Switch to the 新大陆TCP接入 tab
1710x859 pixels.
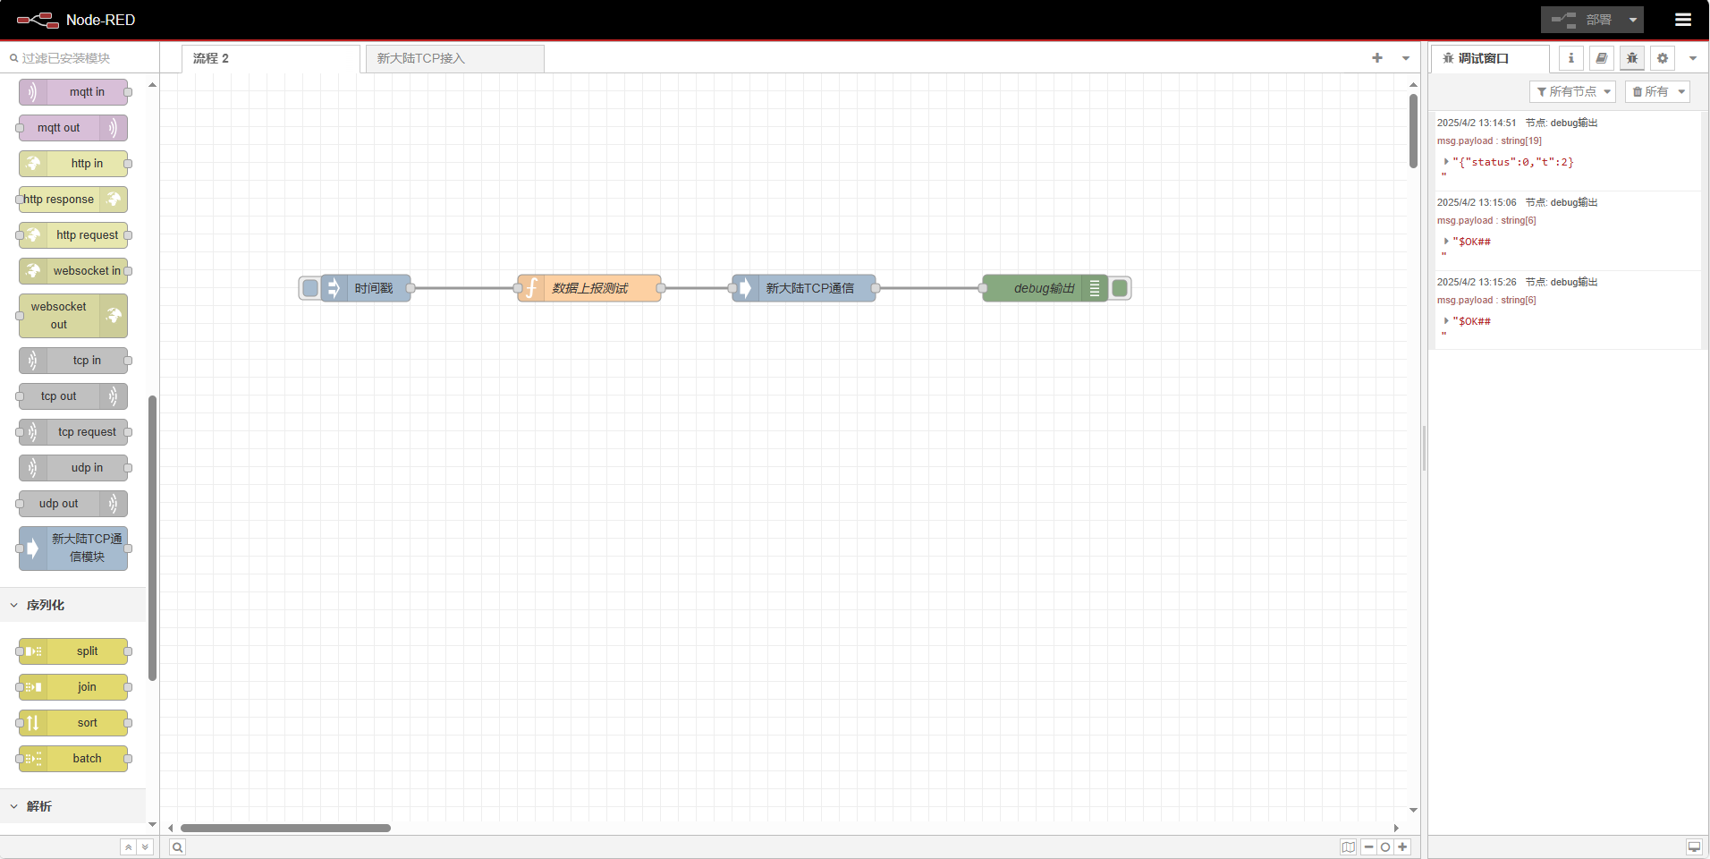[x=454, y=58]
